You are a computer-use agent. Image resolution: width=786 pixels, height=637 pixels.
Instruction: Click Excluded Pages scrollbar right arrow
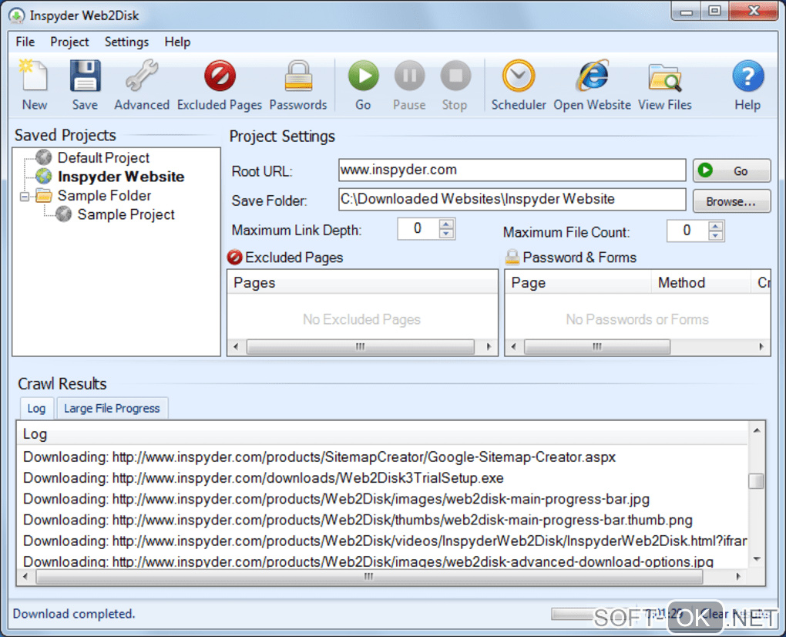coord(489,346)
